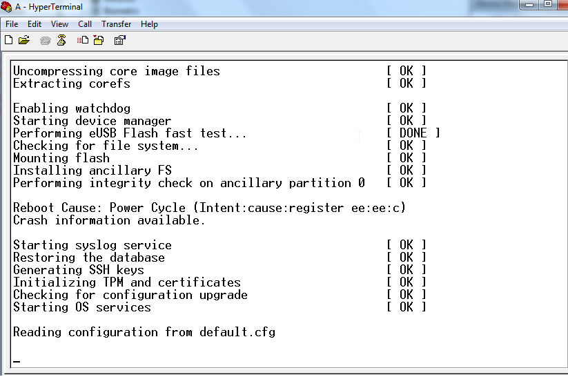The image size is (568, 377).
Task: Click the 'A - HyperTerminal' window title
Action: click(x=49, y=6)
